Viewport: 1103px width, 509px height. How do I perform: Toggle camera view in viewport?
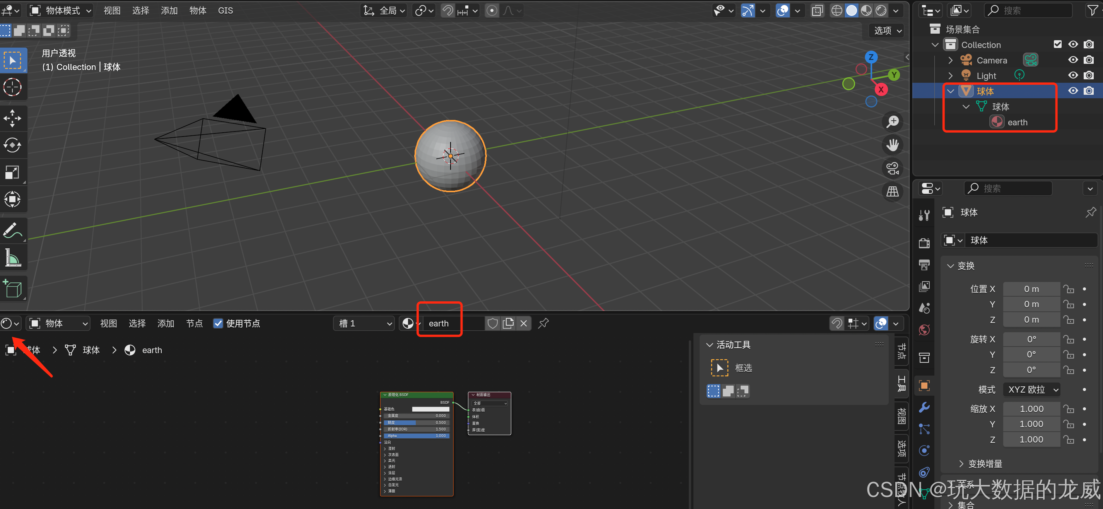point(892,168)
